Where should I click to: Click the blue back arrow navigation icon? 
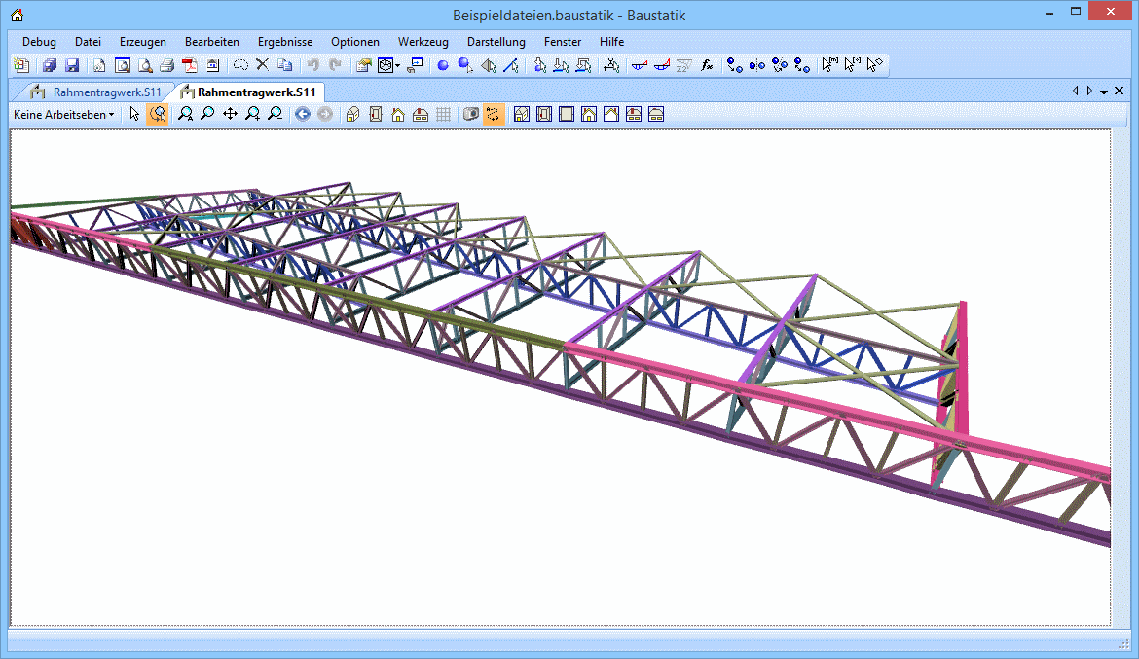tap(303, 115)
